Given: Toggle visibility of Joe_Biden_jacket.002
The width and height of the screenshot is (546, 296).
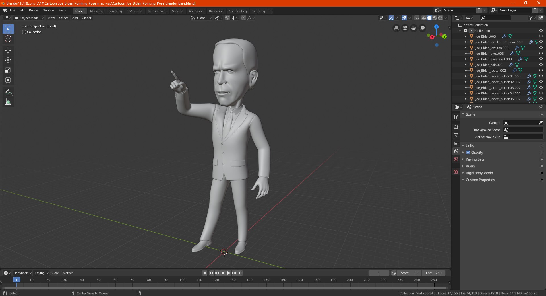Looking at the screenshot, I should coord(541,70).
